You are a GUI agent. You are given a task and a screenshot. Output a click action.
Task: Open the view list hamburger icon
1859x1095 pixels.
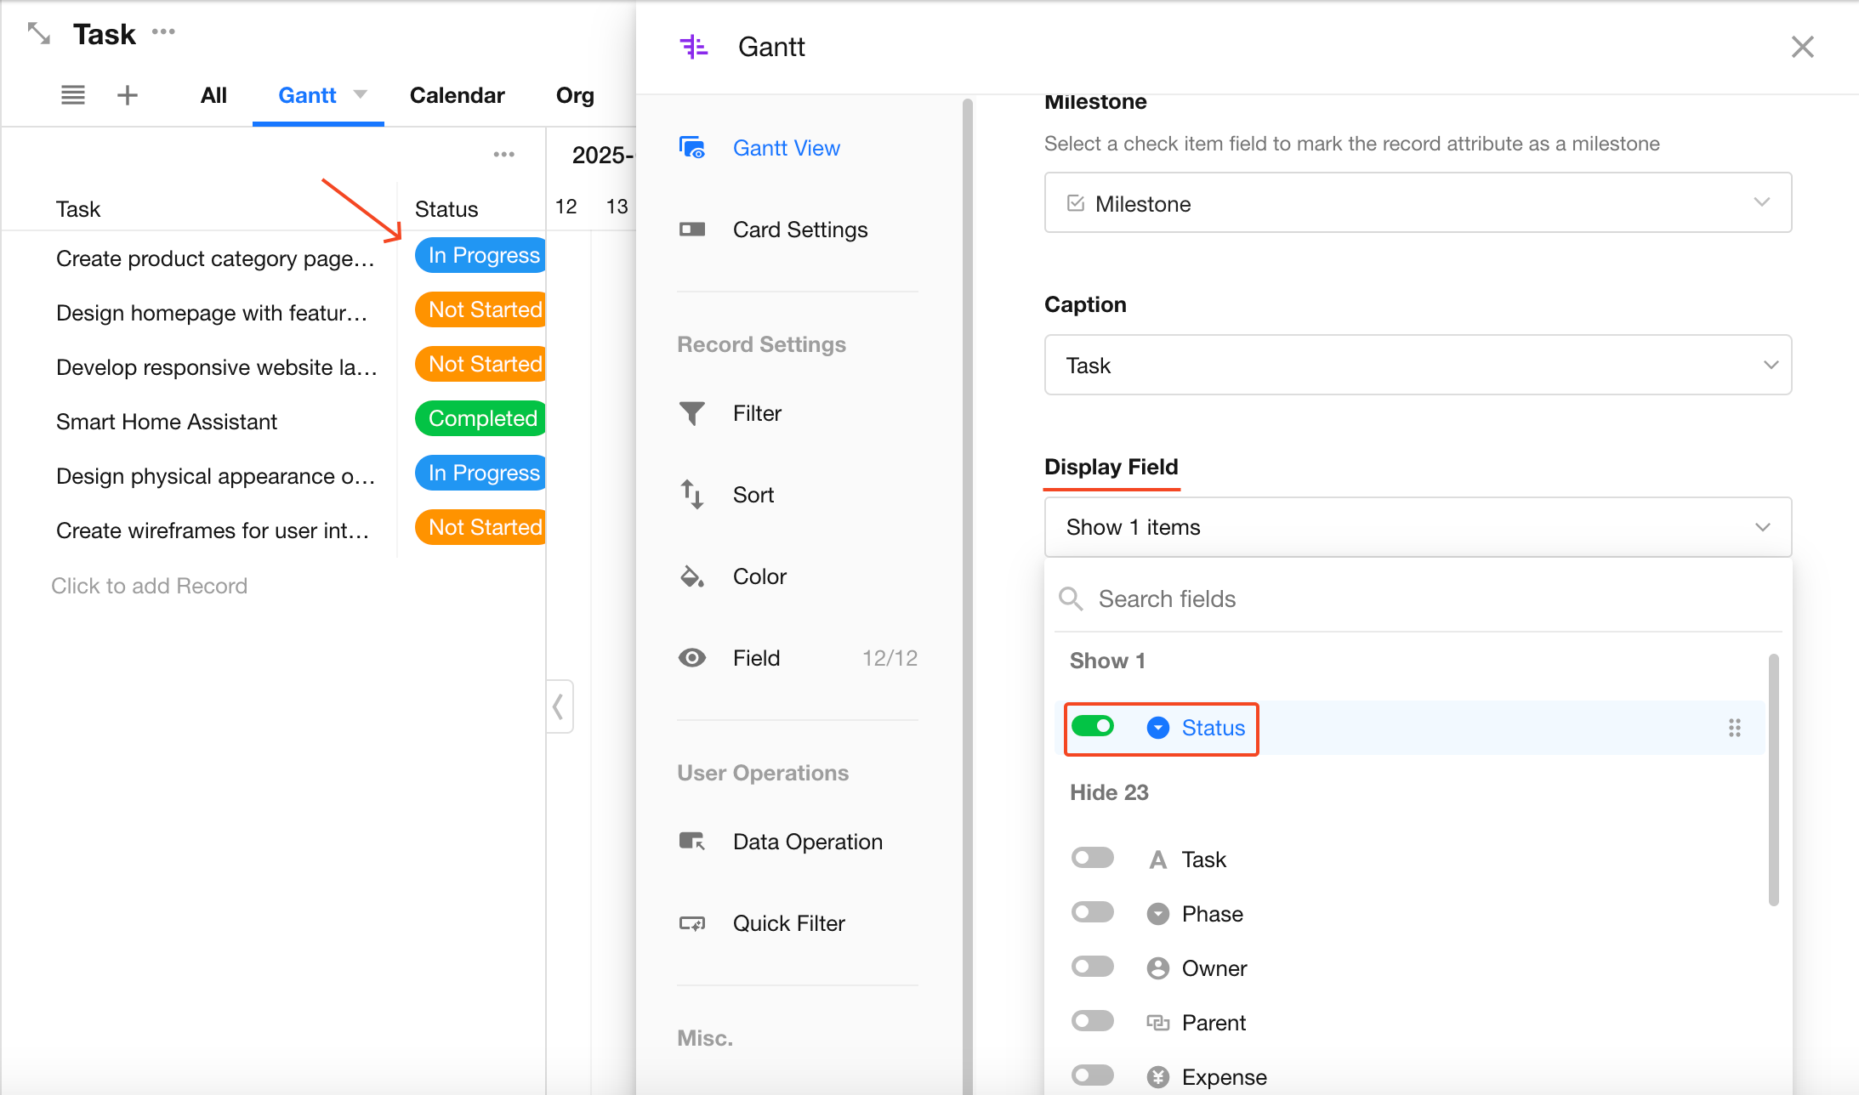point(73,95)
